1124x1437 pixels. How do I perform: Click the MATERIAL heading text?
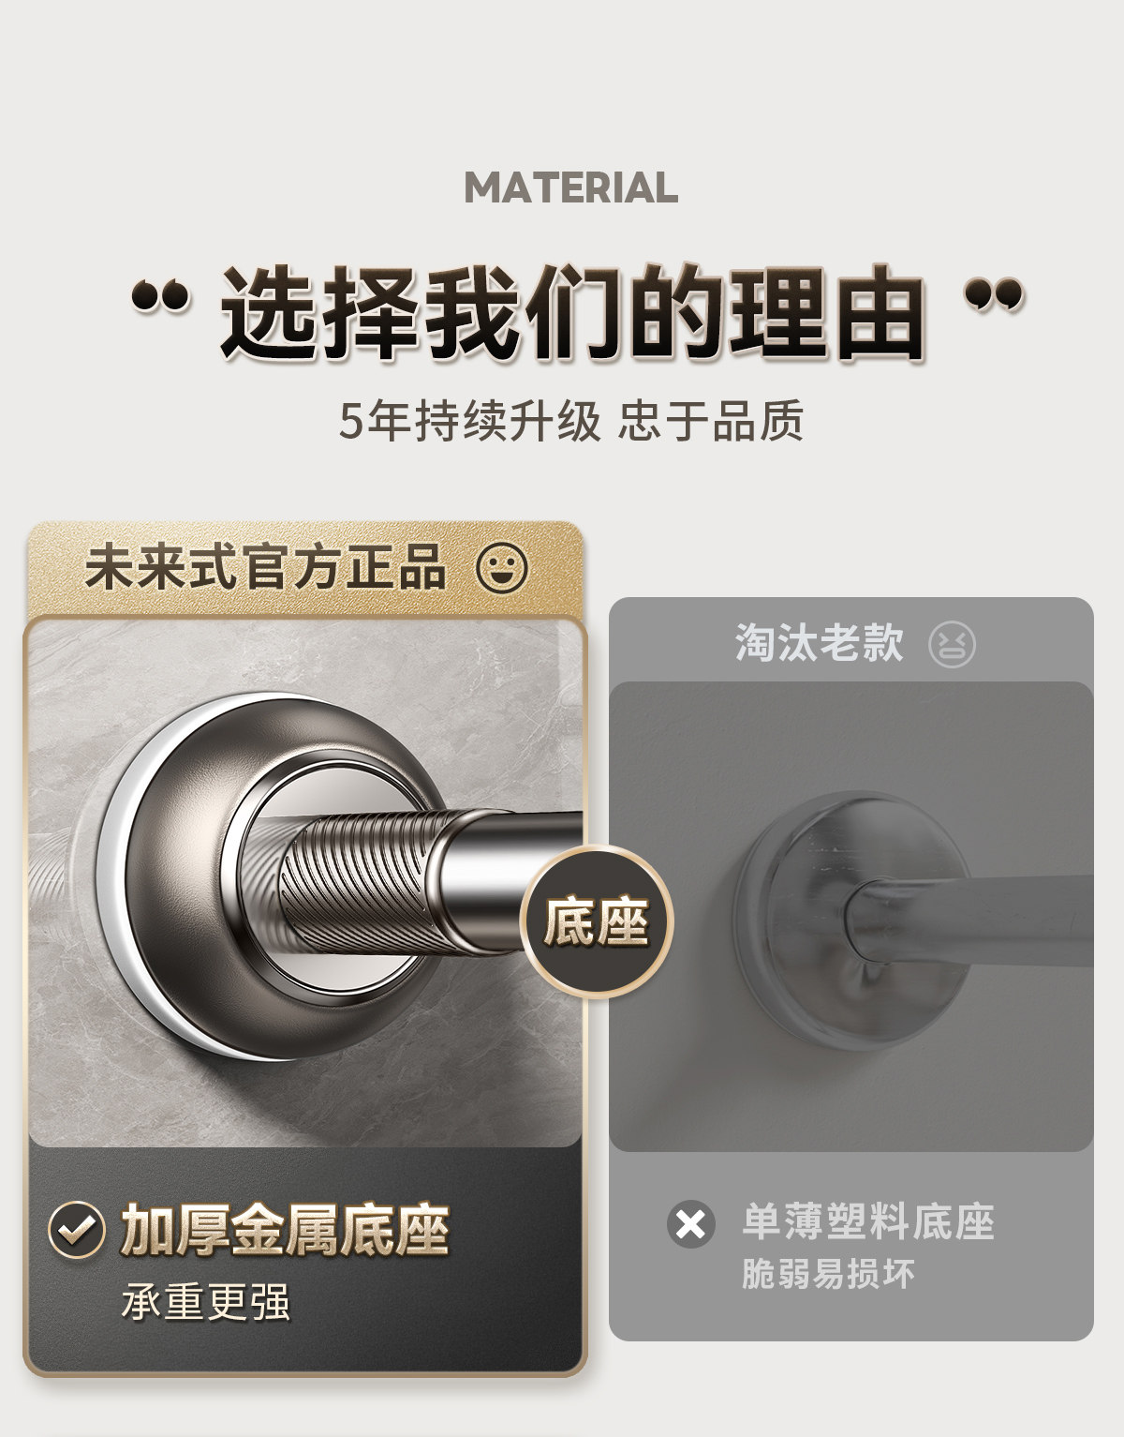(571, 187)
